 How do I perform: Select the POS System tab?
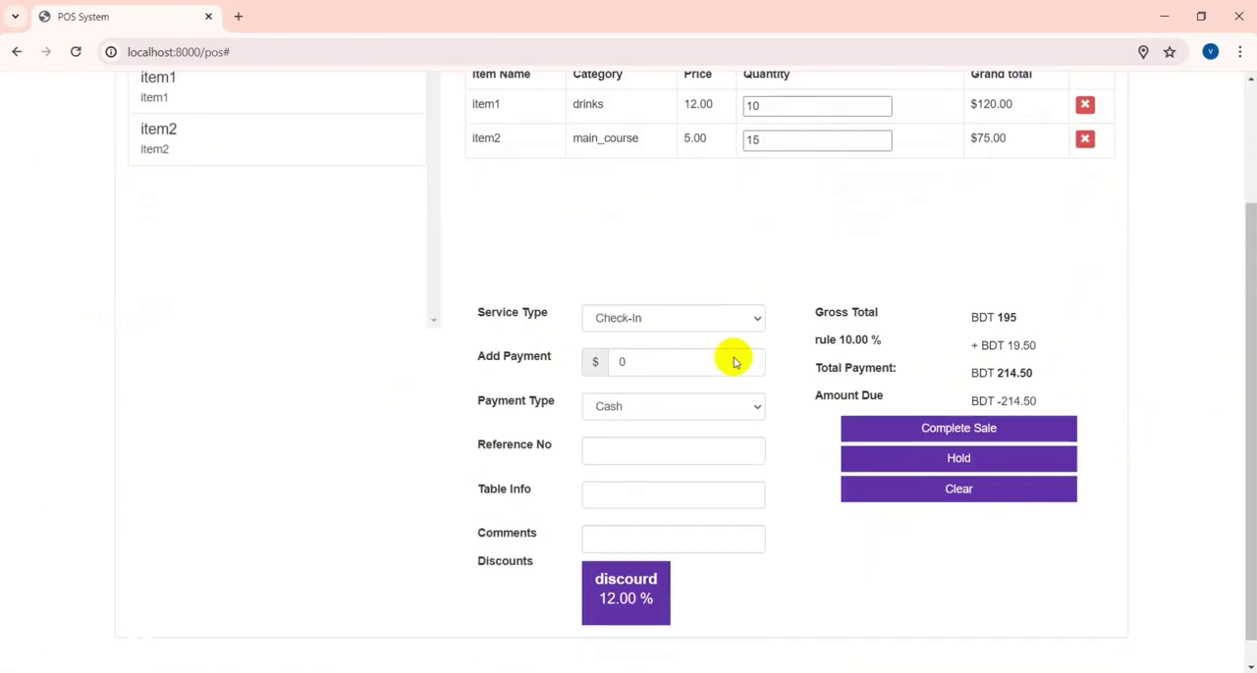point(118,17)
